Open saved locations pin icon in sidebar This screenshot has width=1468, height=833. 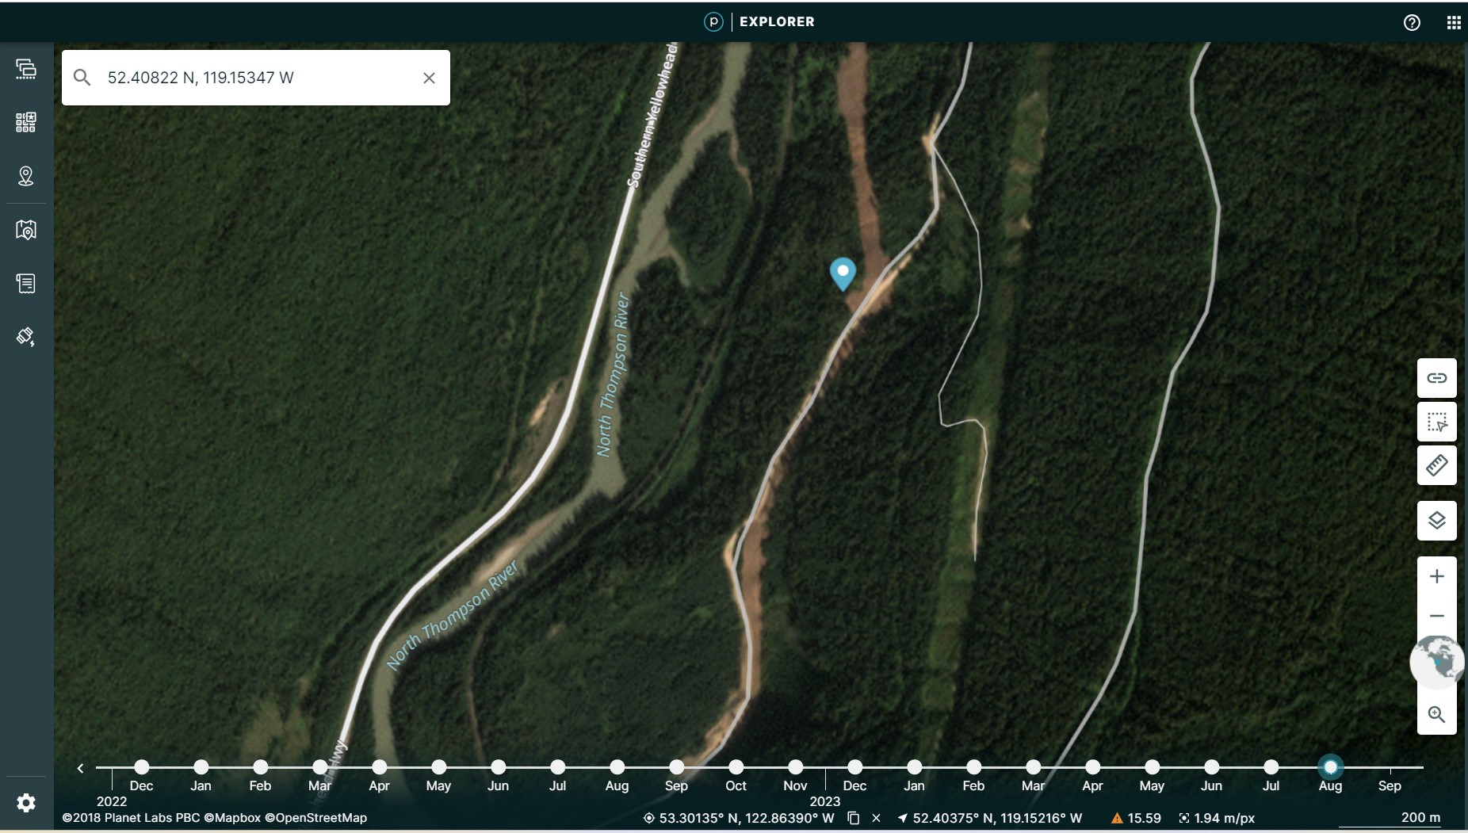[x=26, y=176]
